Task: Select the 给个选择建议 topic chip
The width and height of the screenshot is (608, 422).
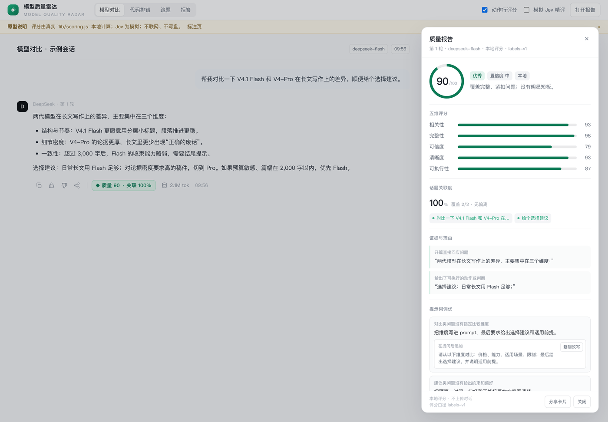Action: coord(533,218)
